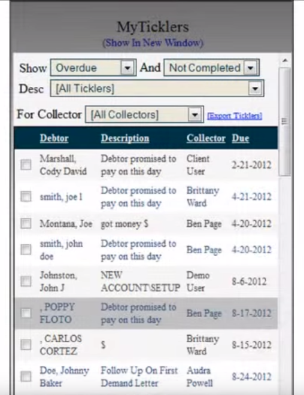Click the scrollbar up arrow

tap(285, 60)
